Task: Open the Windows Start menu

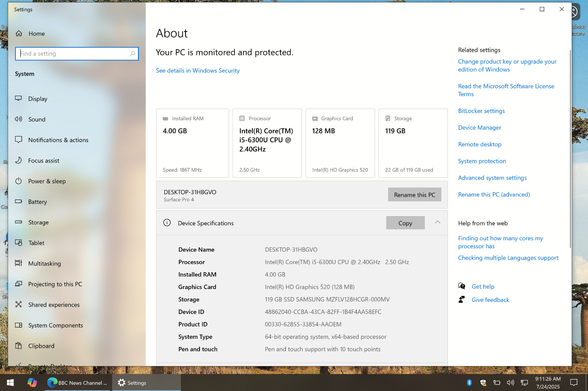Action: 10,383
